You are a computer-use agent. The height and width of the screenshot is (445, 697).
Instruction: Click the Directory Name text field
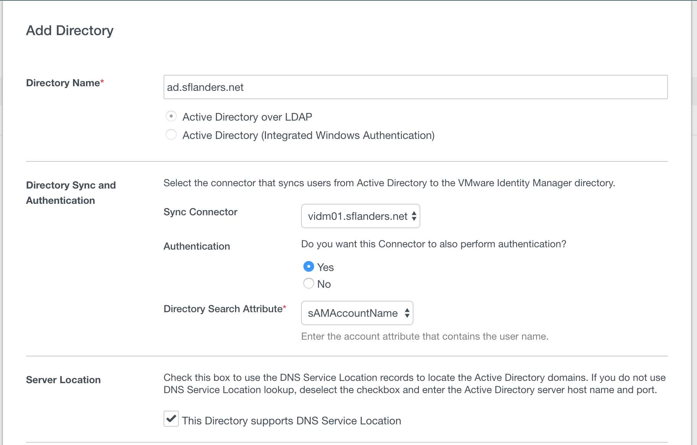[x=415, y=87]
